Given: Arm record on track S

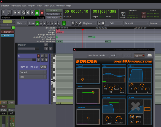Looking at the screenshot, I should [x=38, y=56].
